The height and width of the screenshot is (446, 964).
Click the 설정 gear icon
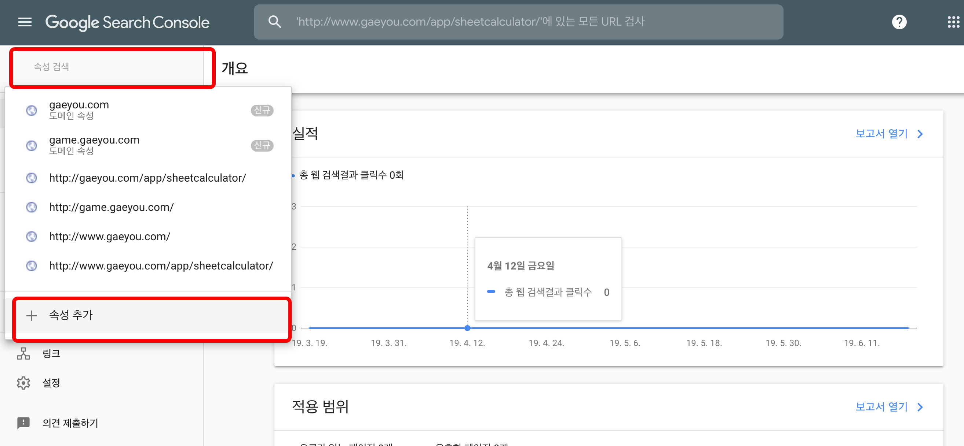(23, 383)
